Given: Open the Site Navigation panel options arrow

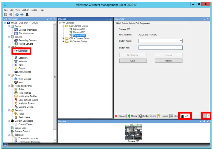Looking at the screenshot, I should coord(47,19).
